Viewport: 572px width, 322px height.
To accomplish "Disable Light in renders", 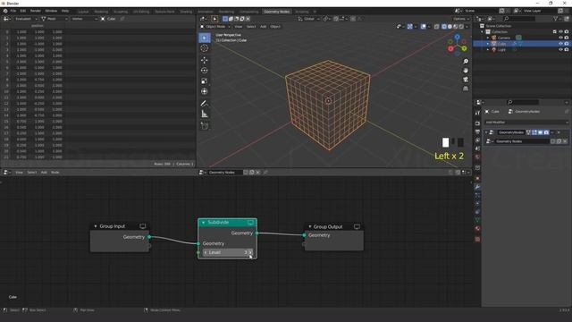I will click(567, 50).
